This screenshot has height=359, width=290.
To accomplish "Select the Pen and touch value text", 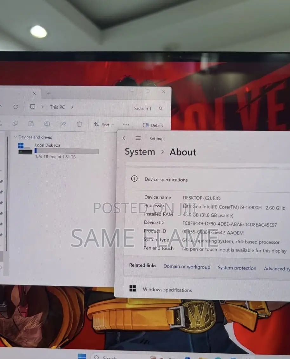I will tap(234, 250).
